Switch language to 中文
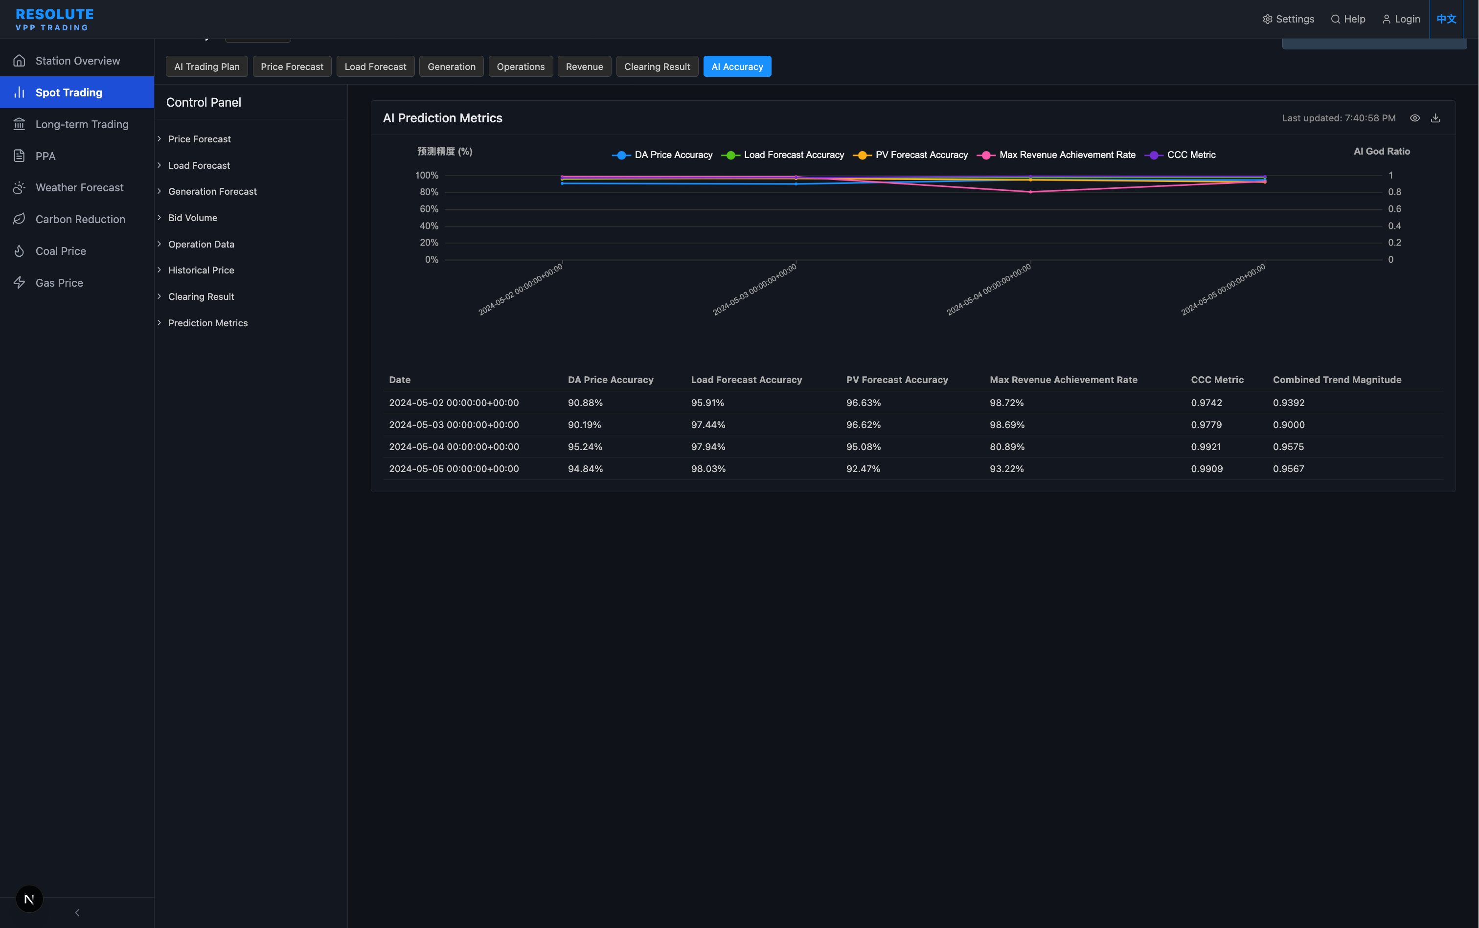 pos(1446,19)
